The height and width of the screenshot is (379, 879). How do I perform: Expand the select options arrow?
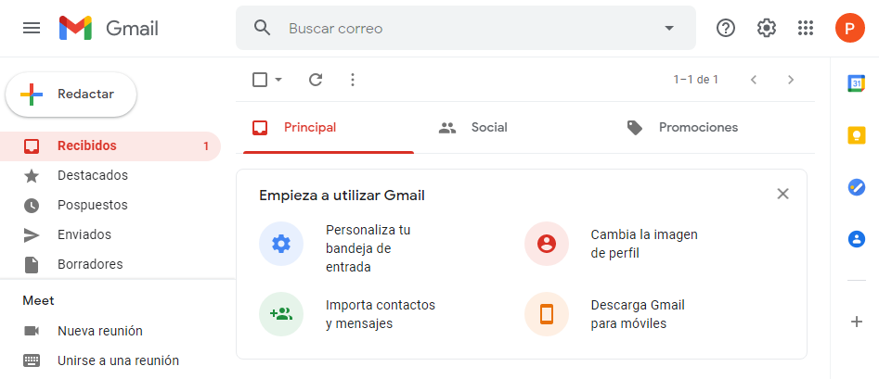click(278, 80)
